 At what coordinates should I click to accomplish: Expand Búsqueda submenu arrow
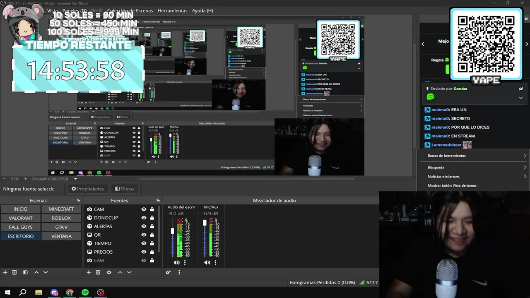click(x=525, y=167)
